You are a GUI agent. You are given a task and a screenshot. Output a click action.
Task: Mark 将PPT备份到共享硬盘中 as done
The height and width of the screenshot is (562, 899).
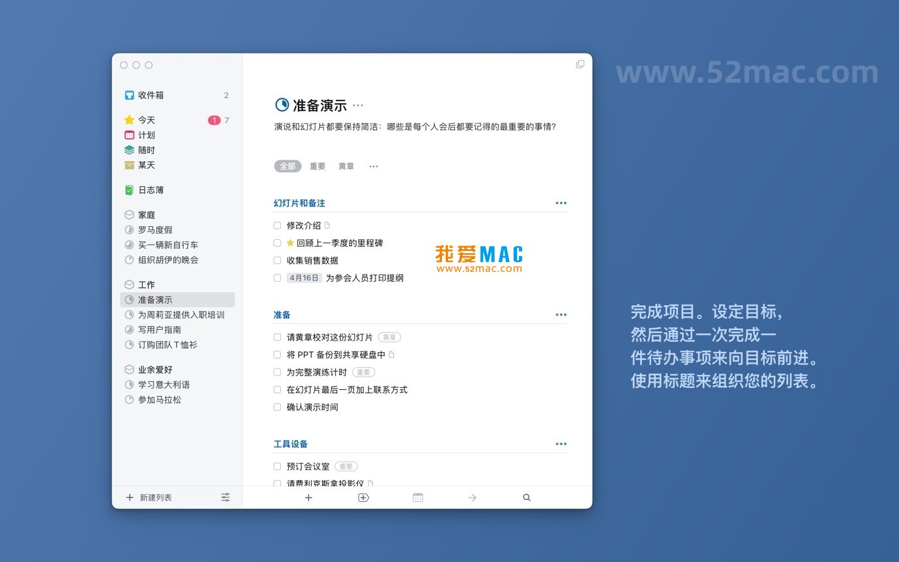pyautogui.click(x=277, y=354)
